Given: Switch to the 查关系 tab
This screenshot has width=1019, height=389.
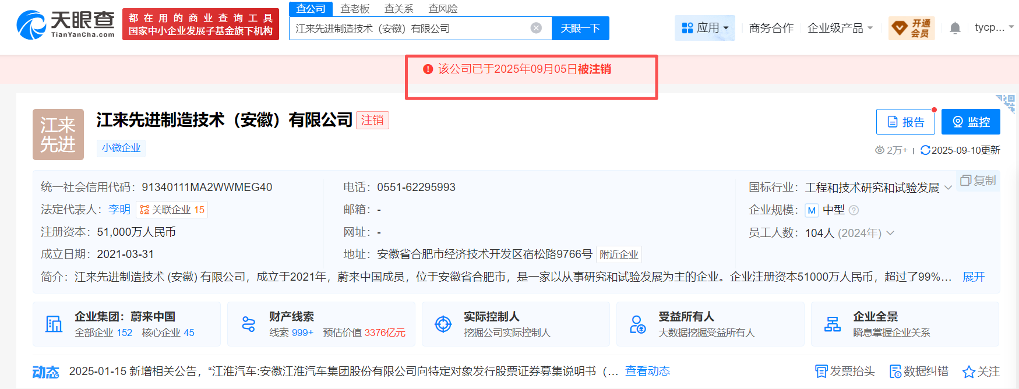Looking at the screenshot, I should click(x=399, y=9).
